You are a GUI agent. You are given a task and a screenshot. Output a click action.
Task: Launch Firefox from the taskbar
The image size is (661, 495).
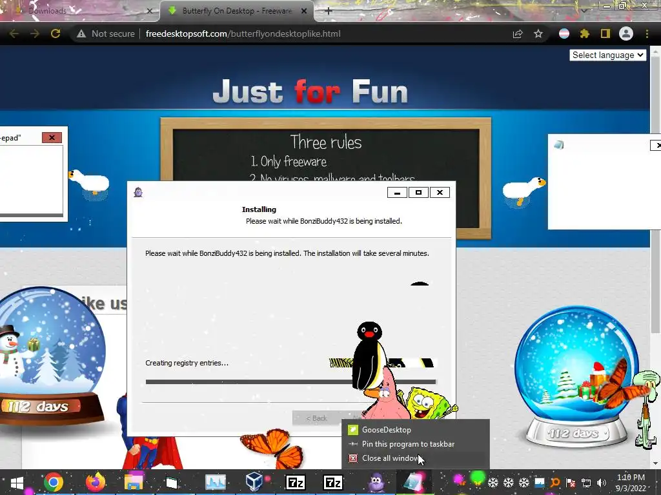tap(96, 482)
